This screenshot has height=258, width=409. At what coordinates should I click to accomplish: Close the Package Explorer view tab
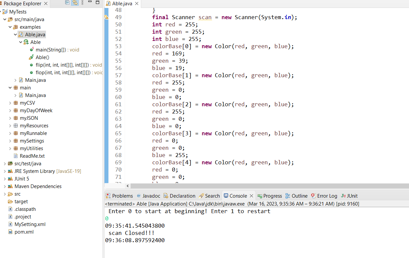pos(46,3)
